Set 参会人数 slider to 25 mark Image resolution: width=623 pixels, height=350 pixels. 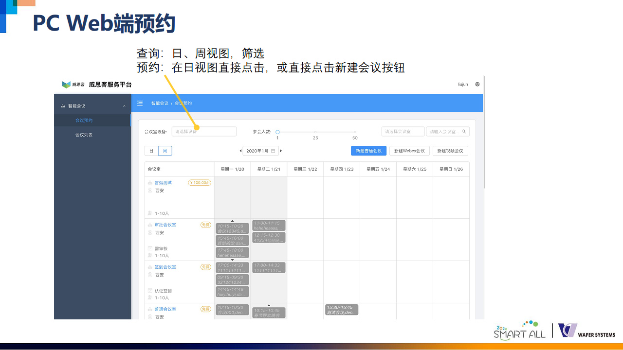pyautogui.click(x=315, y=132)
